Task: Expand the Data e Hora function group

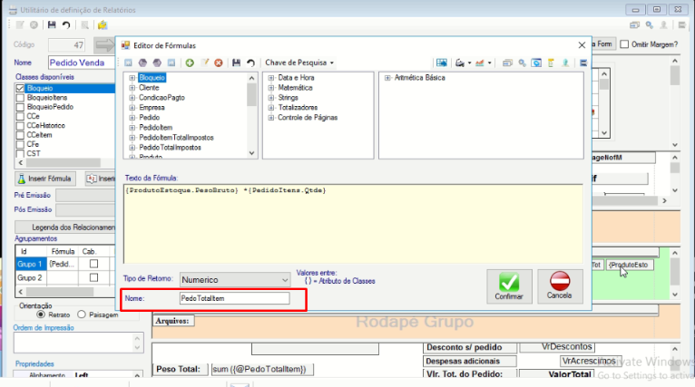Action: click(x=270, y=78)
